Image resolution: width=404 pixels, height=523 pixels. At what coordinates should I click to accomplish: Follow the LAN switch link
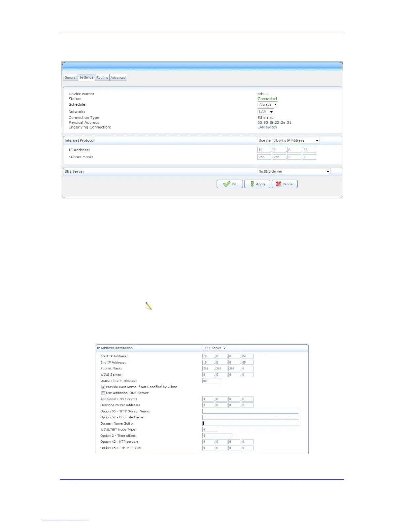coord(267,127)
